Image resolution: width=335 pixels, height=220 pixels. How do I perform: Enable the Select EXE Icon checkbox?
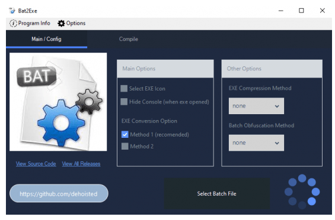[x=124, y=89]
